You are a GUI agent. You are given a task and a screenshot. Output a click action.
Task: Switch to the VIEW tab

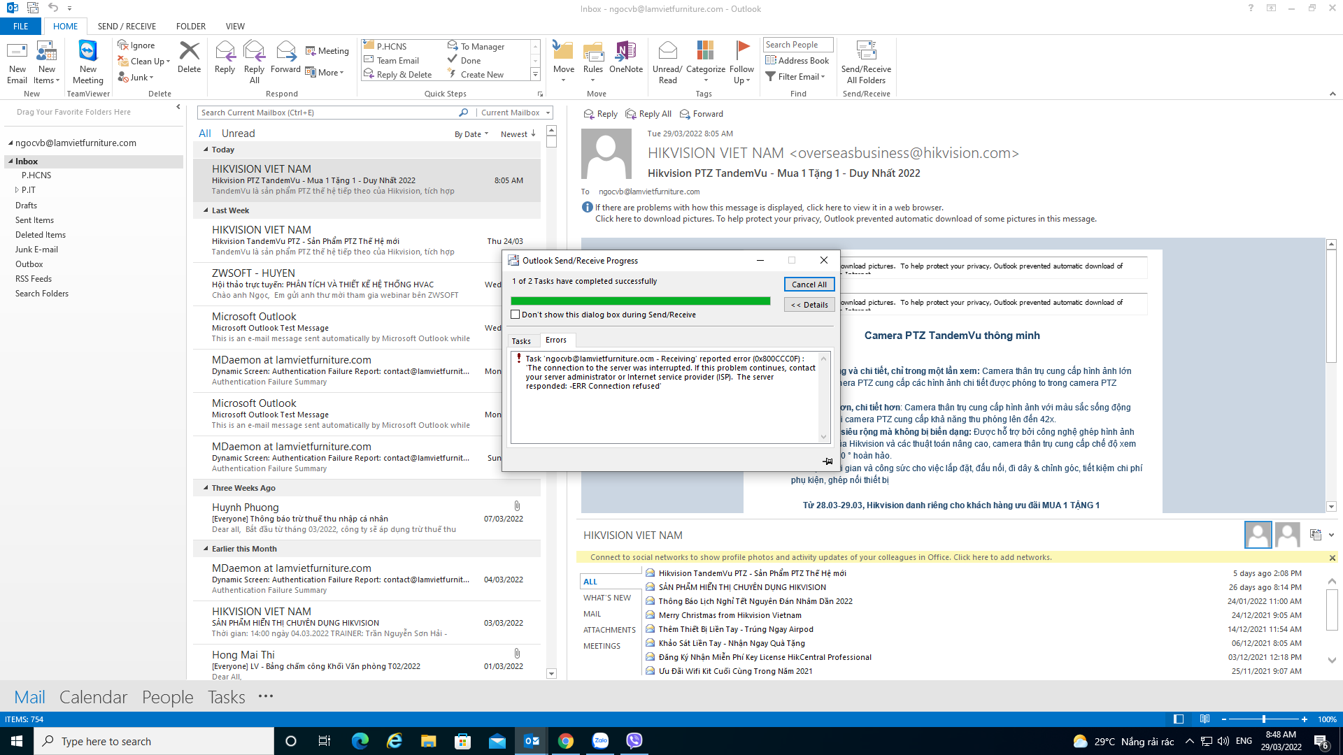tap(235, 27)
